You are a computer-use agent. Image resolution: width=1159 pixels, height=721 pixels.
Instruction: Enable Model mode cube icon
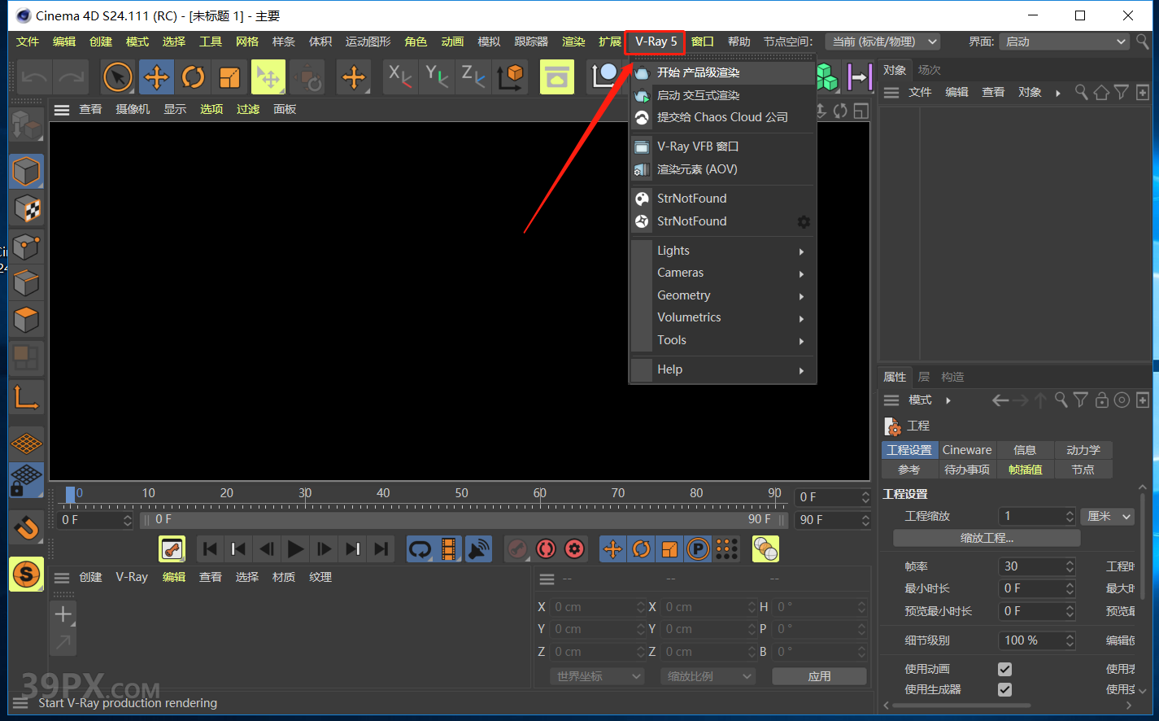point(26,172)
